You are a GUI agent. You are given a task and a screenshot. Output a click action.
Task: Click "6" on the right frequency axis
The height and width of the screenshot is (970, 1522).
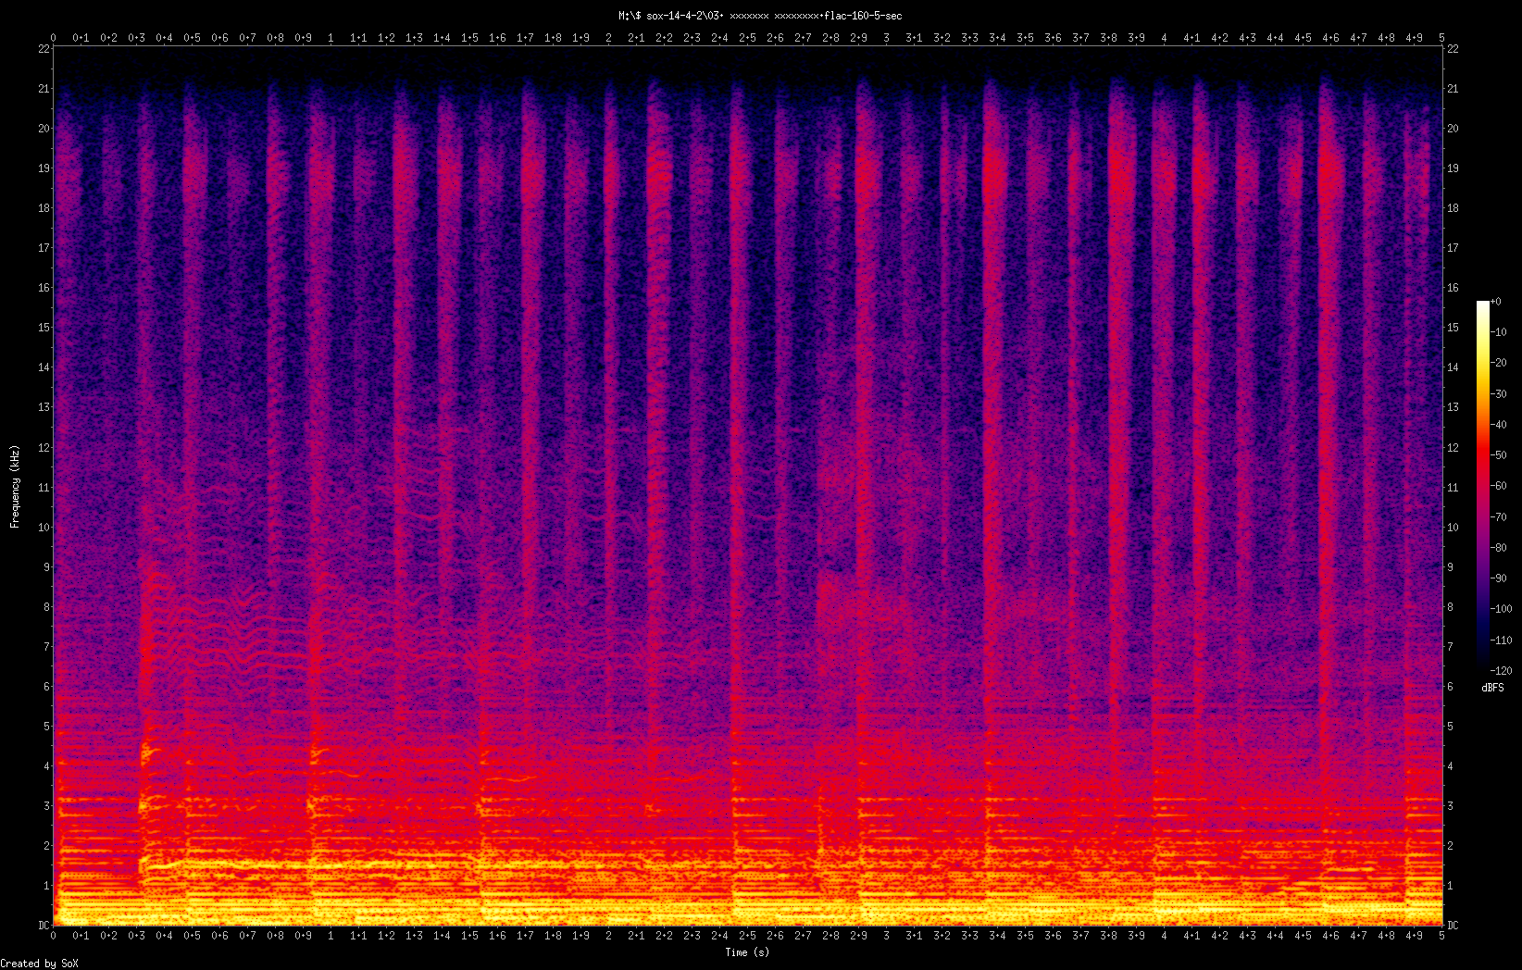point(1451,687)
